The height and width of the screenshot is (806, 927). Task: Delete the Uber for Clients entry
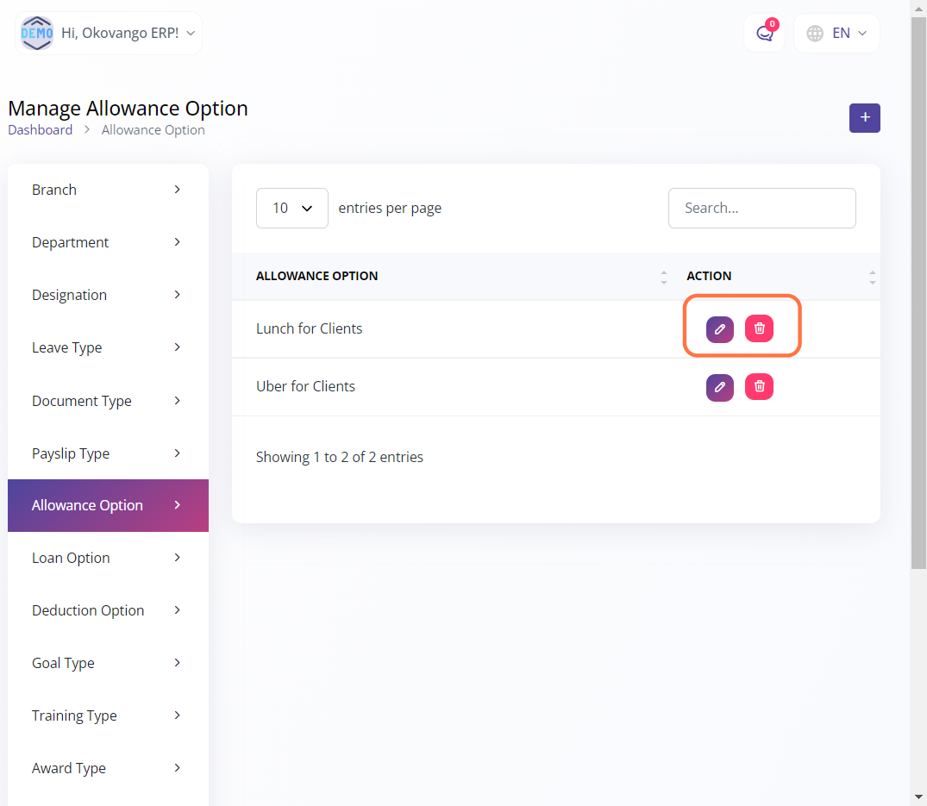[x=759, y=386]
